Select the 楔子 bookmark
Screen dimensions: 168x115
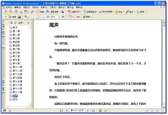(15, 28)
